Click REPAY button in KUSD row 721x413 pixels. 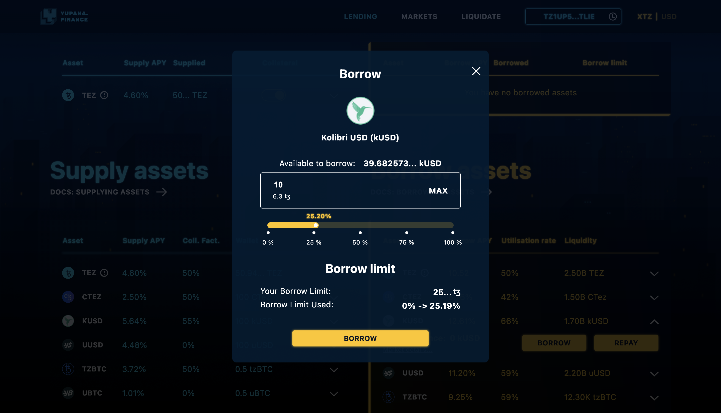click(x=626, y=343)
